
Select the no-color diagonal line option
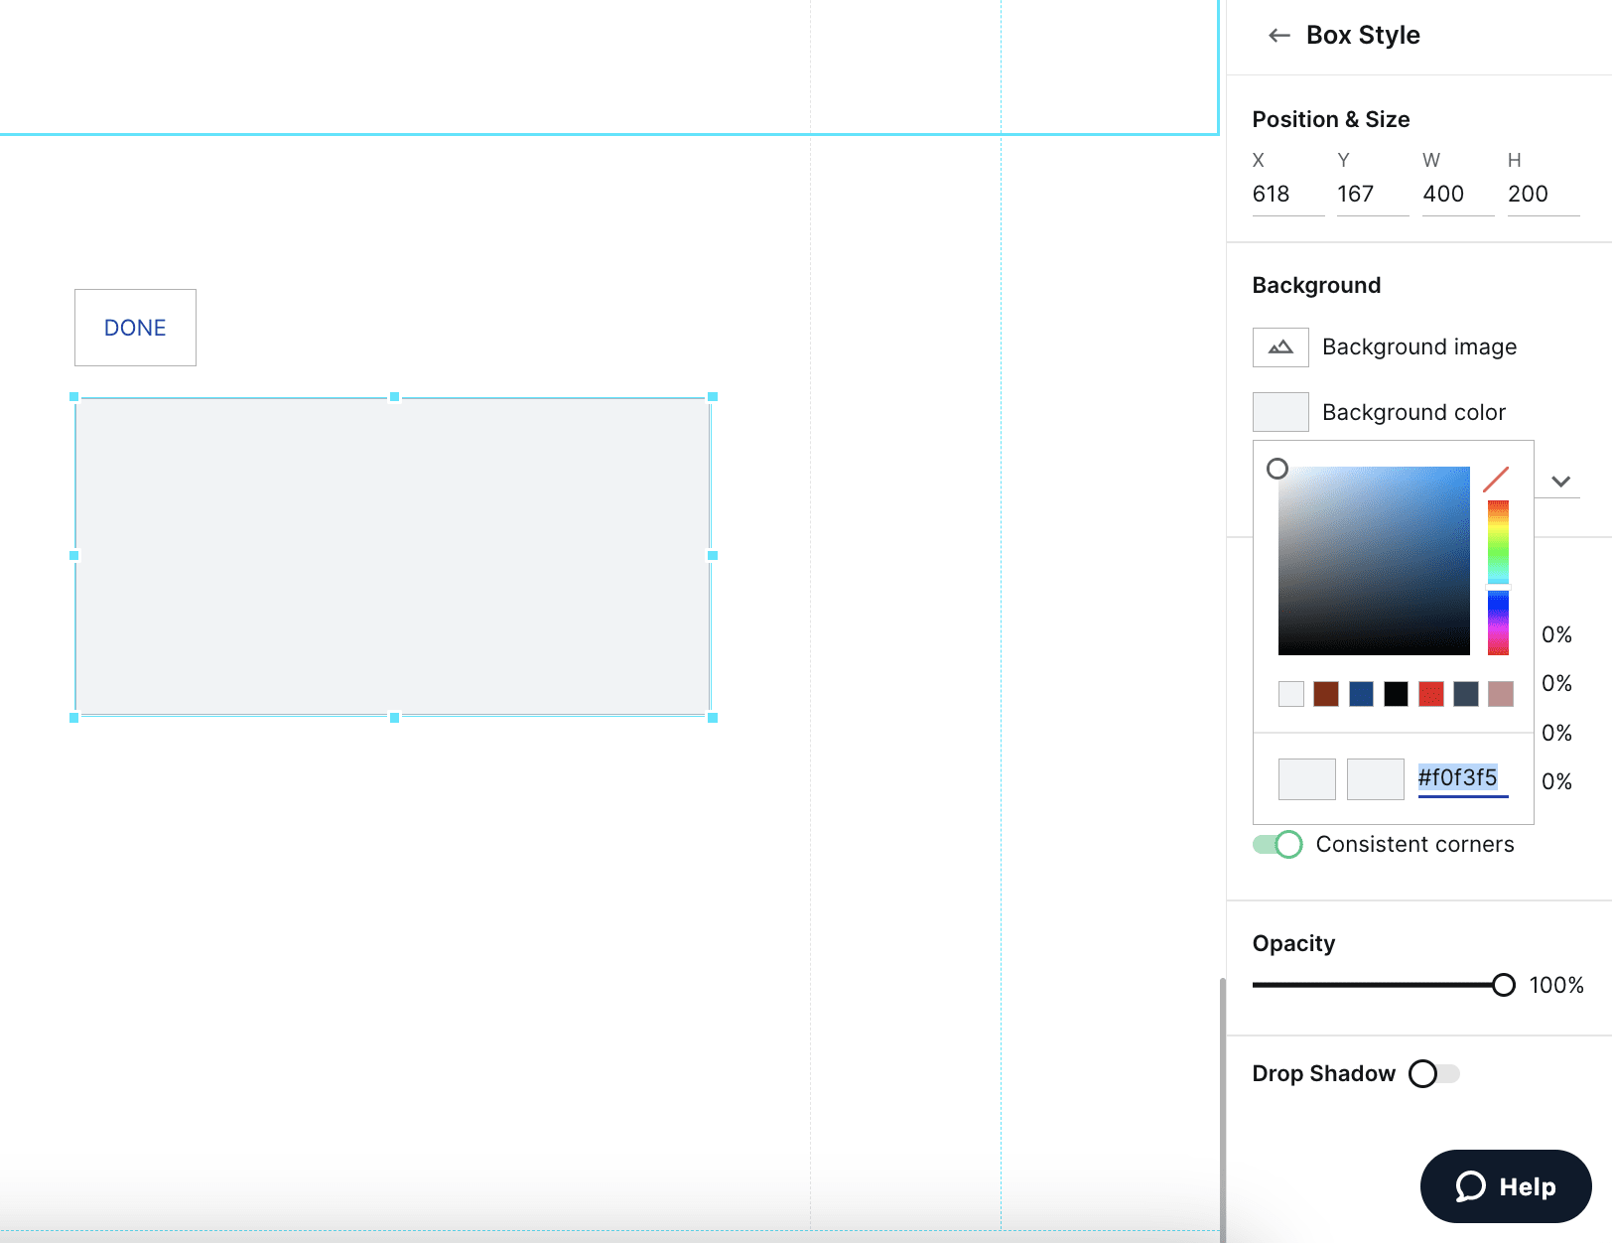[1498, 479]
